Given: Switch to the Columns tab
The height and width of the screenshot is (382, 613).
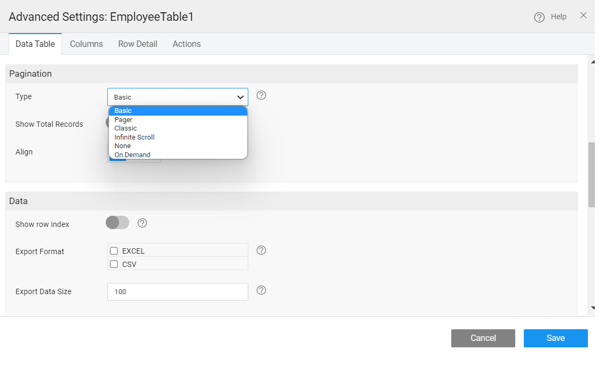Looking at the screenshot, I should tap(87, 44).
